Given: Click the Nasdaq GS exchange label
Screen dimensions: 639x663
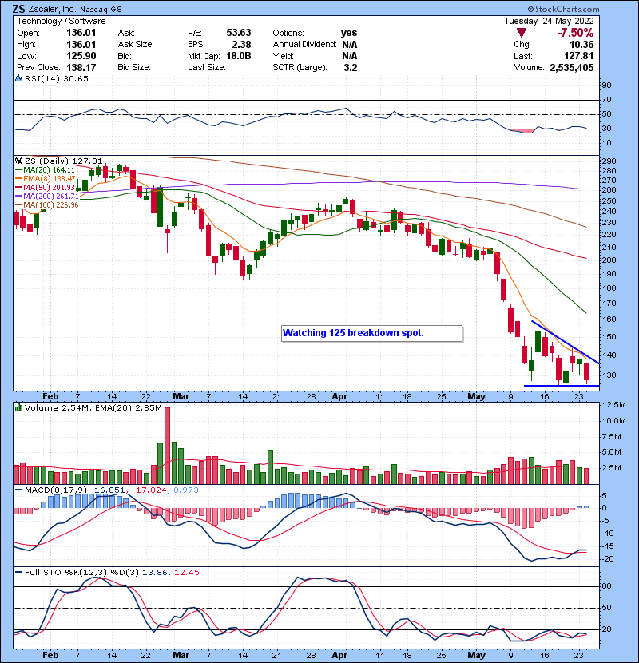Looking at the screenshot, I should coord(101,10).
